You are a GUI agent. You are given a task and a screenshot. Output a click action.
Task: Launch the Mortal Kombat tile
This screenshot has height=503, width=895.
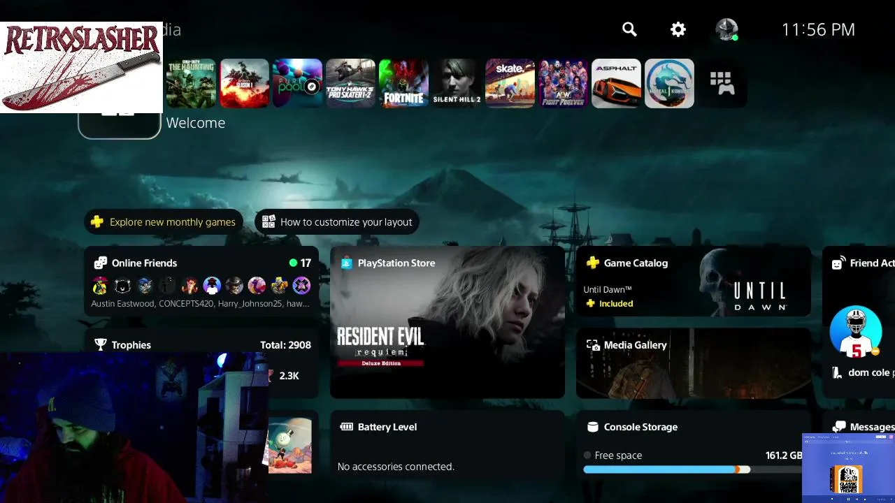[669, 83]
